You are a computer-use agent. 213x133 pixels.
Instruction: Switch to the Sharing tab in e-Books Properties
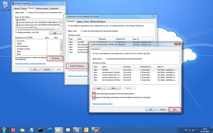point(24,9)
